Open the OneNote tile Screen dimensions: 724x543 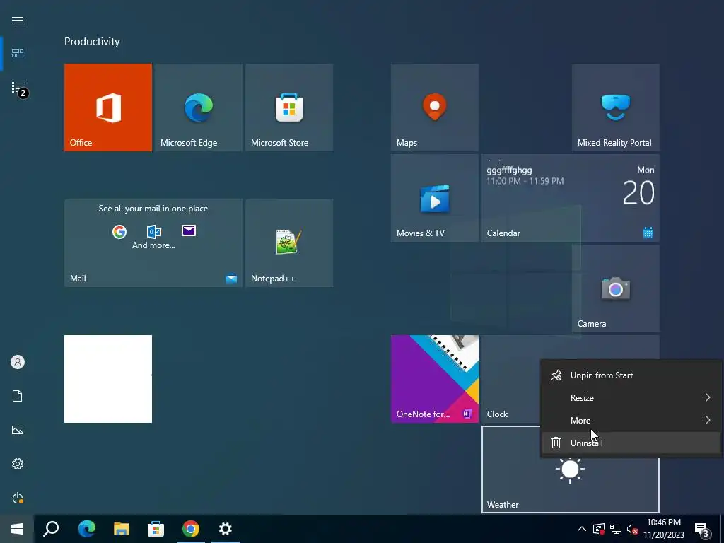point(435,379)
